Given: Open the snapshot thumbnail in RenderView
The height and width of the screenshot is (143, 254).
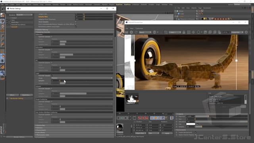Looking at the screenshot, I should [132, 99].
